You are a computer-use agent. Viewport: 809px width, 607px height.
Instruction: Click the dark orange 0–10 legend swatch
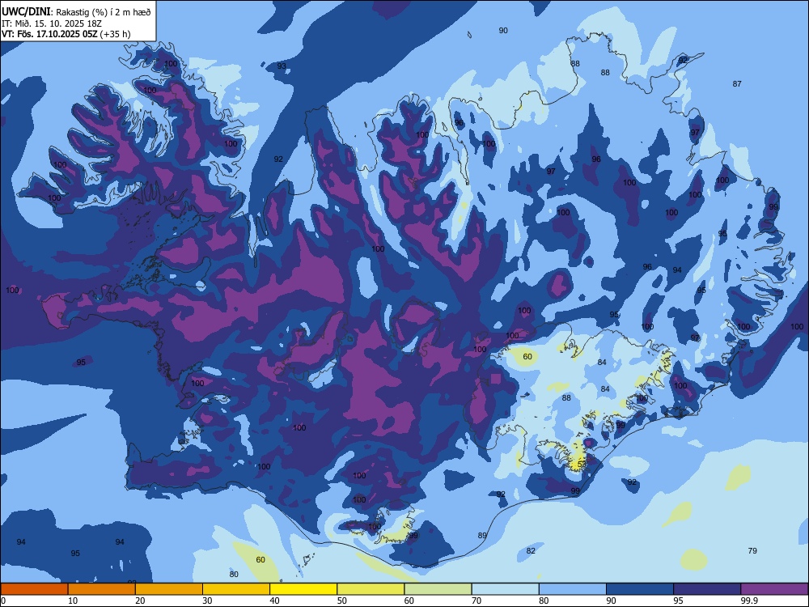(34, 589)
